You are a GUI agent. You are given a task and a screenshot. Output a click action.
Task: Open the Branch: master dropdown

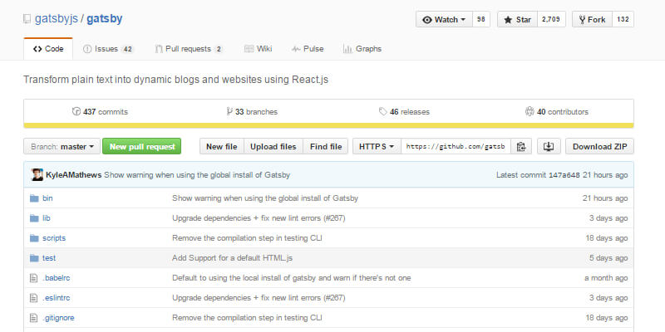click(62, 147)
